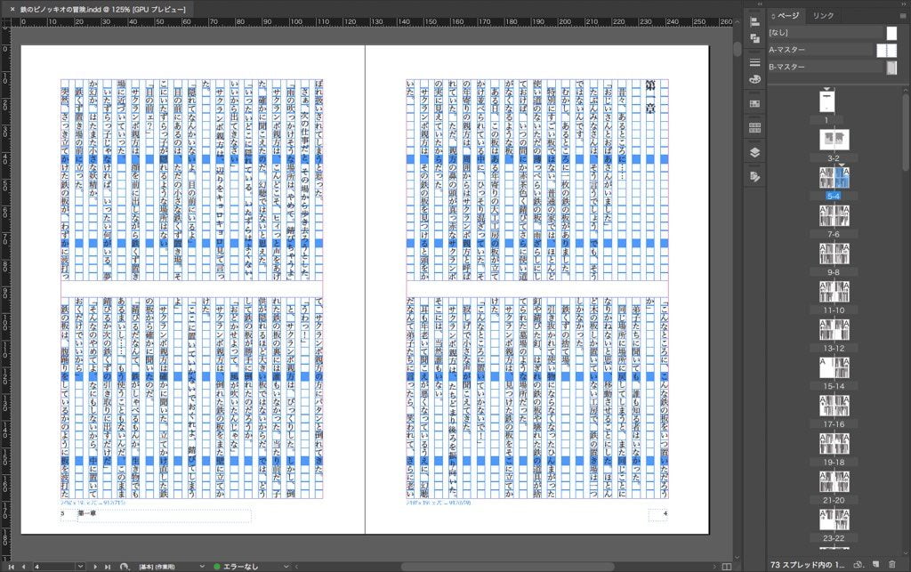Expand the icon panel column double arrows

coord(760,4)
